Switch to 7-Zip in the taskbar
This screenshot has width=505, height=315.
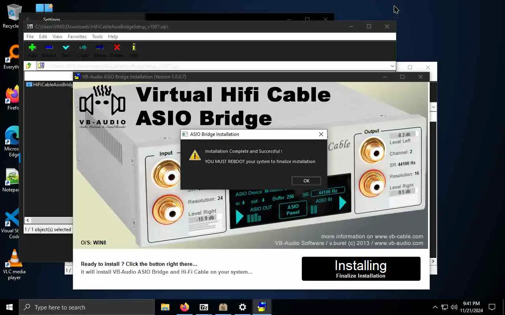coord(204,307)
